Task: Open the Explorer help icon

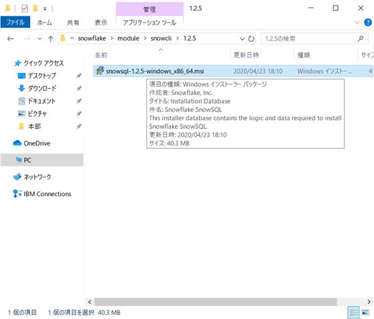Action: (x=368, y=23)
